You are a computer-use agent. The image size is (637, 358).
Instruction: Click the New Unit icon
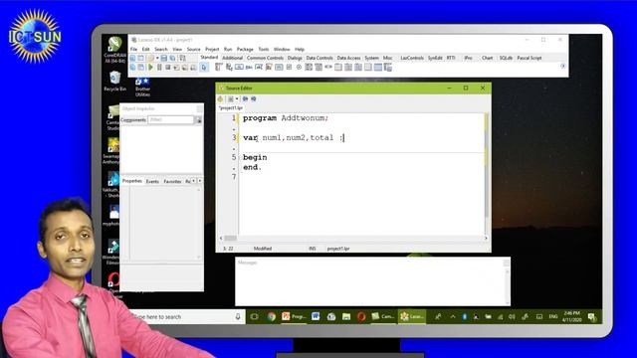point(132,58)
